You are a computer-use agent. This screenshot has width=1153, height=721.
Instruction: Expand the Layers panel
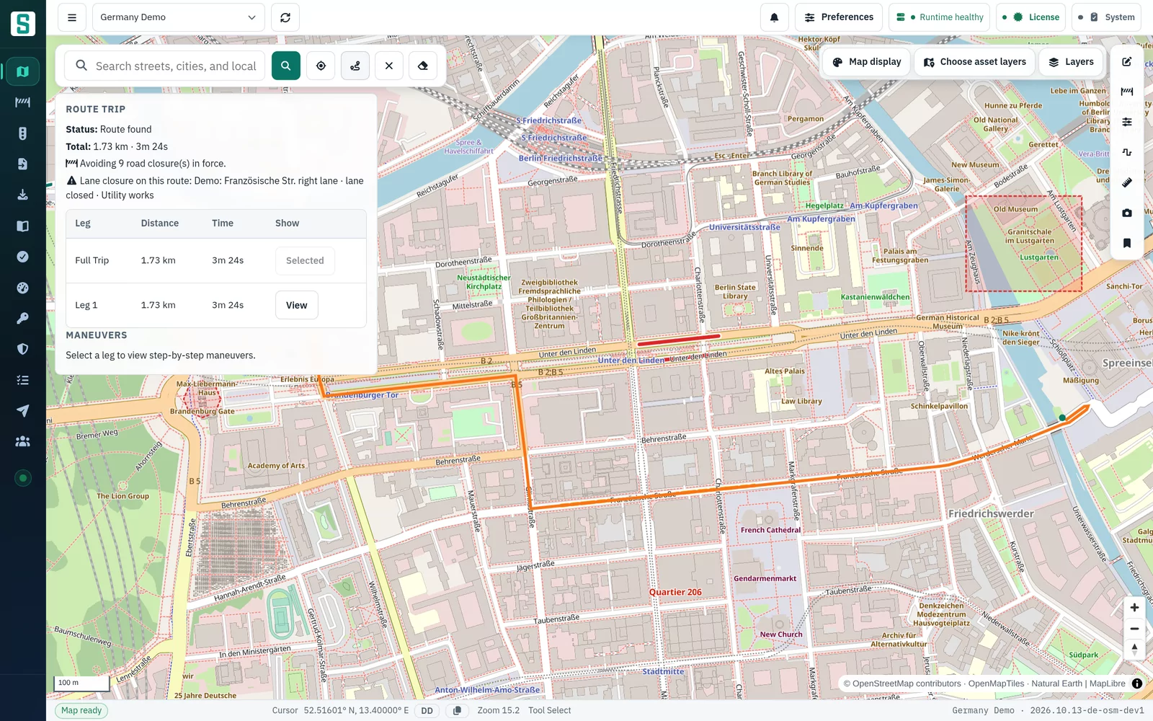1071,62
